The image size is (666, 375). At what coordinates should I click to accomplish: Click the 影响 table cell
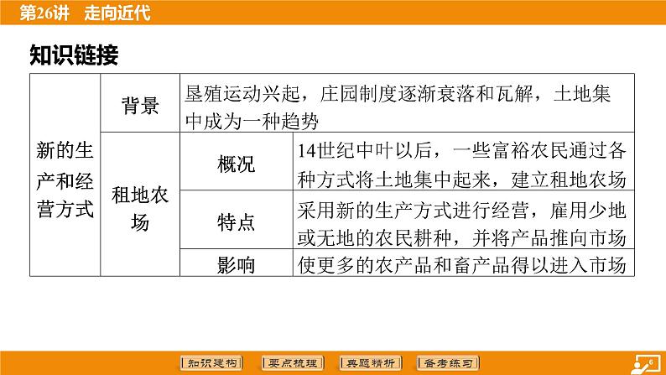237,263
